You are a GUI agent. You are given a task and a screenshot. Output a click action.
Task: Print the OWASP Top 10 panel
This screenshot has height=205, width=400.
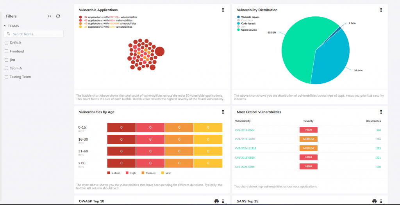pos(216,201)
